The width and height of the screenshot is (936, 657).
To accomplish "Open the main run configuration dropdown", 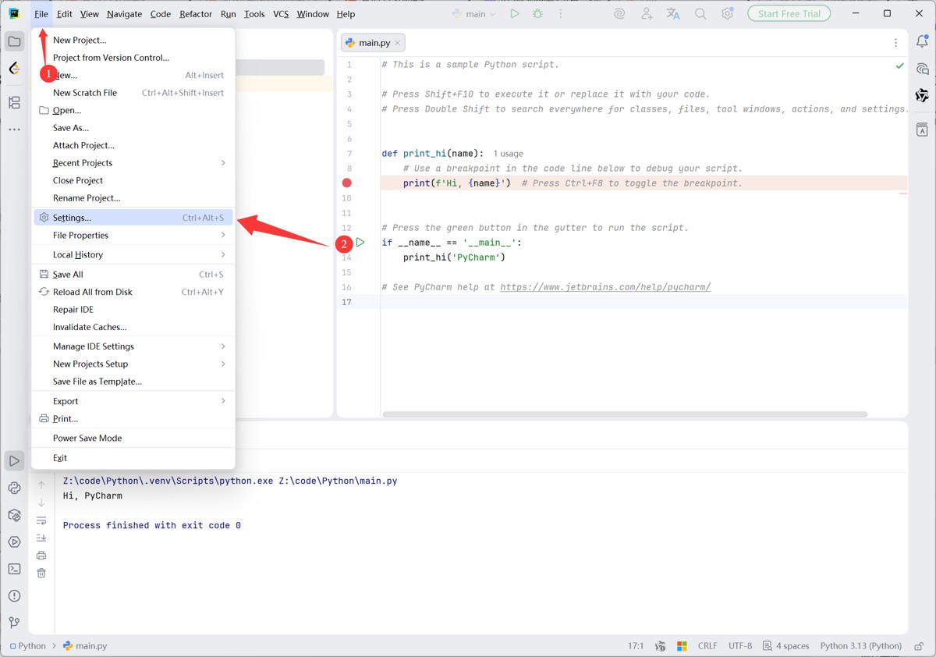I will (474, 14).
